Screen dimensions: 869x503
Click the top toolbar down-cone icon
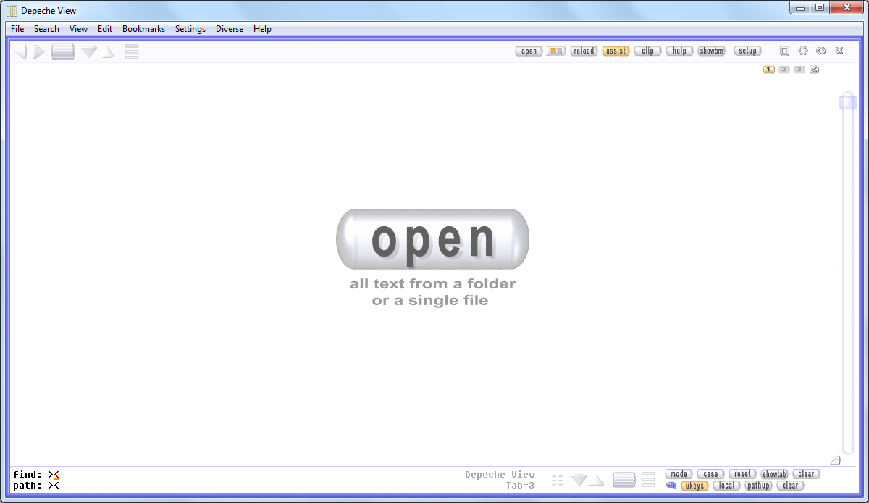click(x=89, y=52)
